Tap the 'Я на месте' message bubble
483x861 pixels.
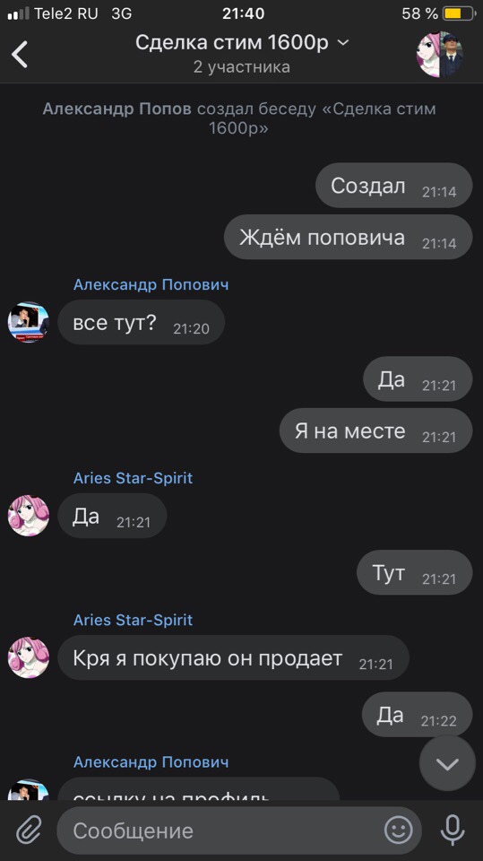coord(376,430)
